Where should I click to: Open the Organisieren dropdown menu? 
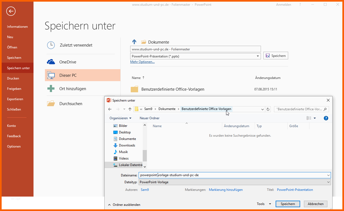click(x=120, y=118)
